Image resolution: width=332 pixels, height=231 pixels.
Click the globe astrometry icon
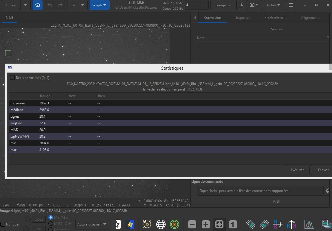pos(161,224)
